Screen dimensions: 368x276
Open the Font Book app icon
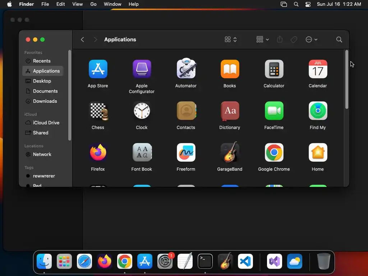click(142, 152)
